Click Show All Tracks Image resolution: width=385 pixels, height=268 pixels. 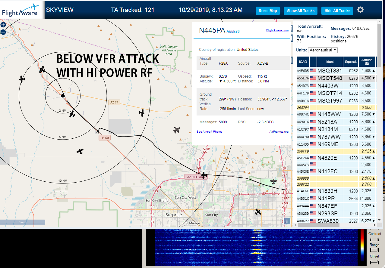pos(301,11)
